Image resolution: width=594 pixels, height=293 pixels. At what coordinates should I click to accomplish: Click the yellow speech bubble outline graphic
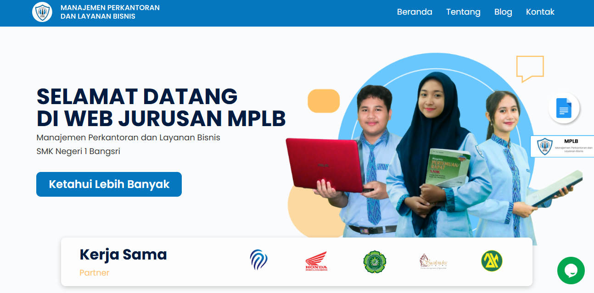click(x=530, y=68)
